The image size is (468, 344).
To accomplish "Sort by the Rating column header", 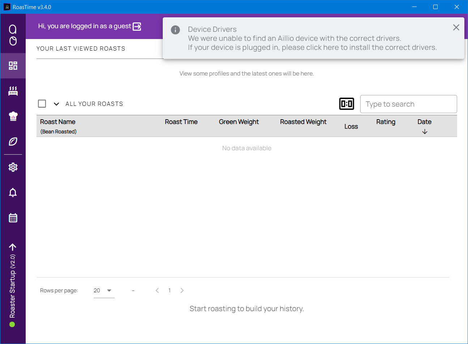I will [386, 122].
